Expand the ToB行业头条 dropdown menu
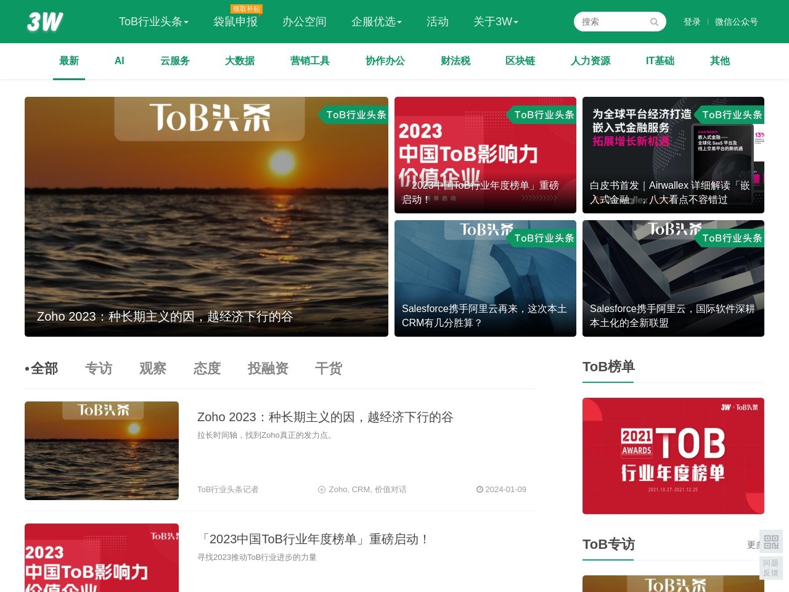The image size is (789, 592). click(x=153, y=22)
